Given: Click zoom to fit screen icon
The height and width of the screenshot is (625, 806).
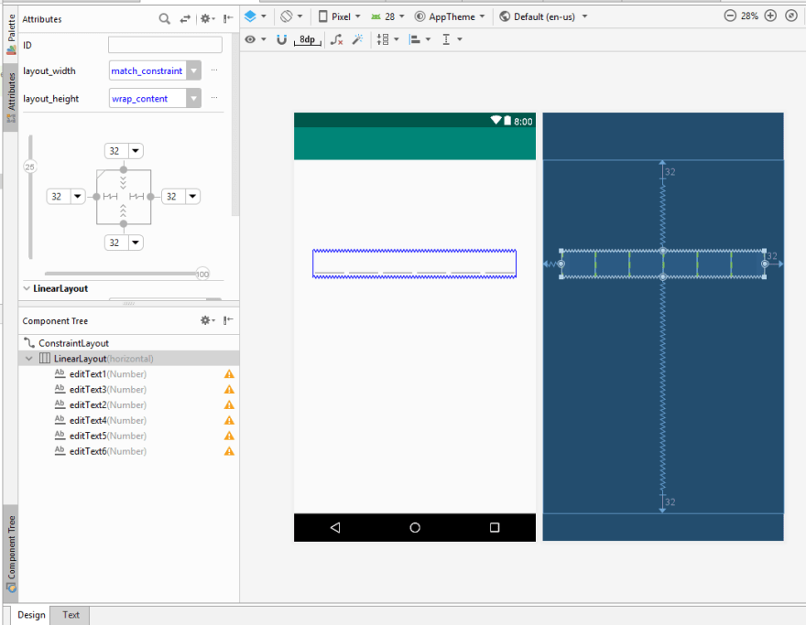Looking at the screenshot, I should click(x=791, y=16).
